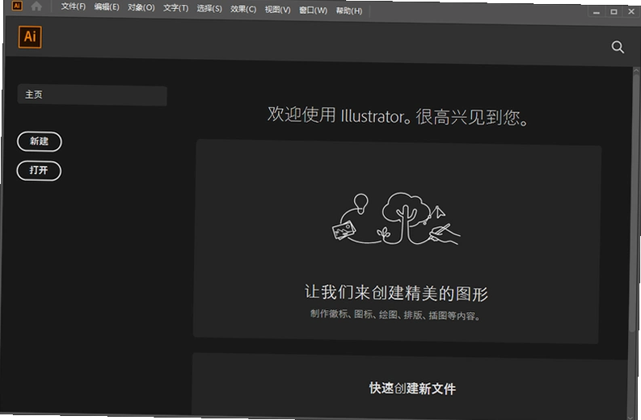
Task: Open the 编辑(E) menu
Action: coord(107,7)
